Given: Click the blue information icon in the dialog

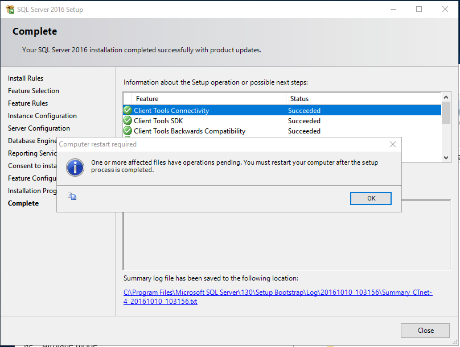Looking at the screenshot, I should pos(75,168).
